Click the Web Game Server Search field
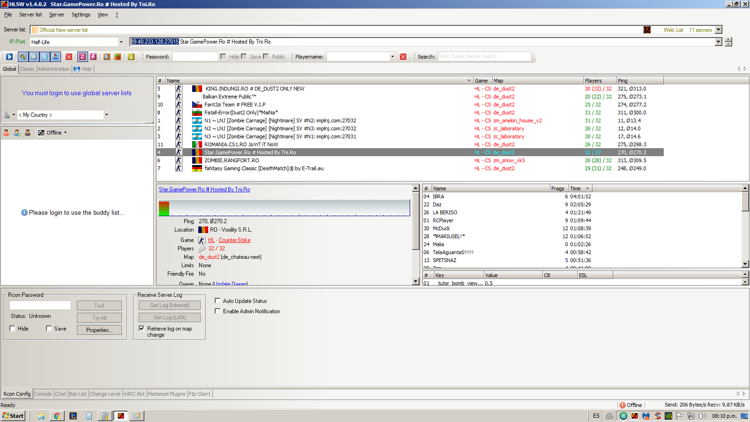750x422 pixels. [485, 57]
